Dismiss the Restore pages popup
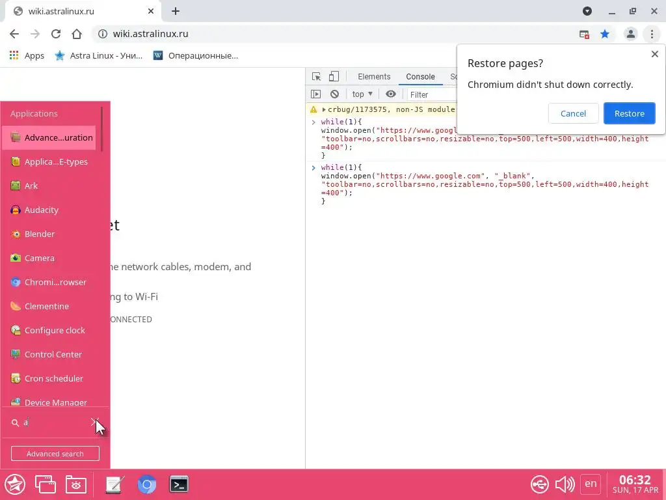This screenshot has height=500, width=666. (x=654, y=54)
